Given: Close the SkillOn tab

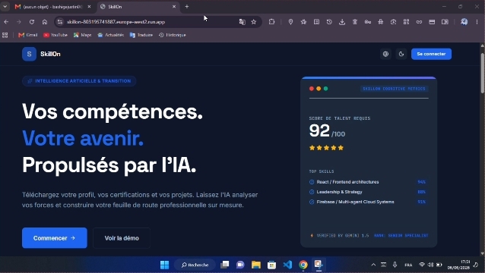Looking at the screenshot, I should 174,7.
